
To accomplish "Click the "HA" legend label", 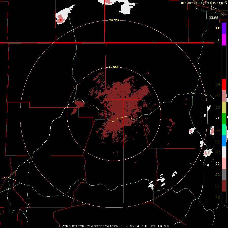I will tap(217, 85).
